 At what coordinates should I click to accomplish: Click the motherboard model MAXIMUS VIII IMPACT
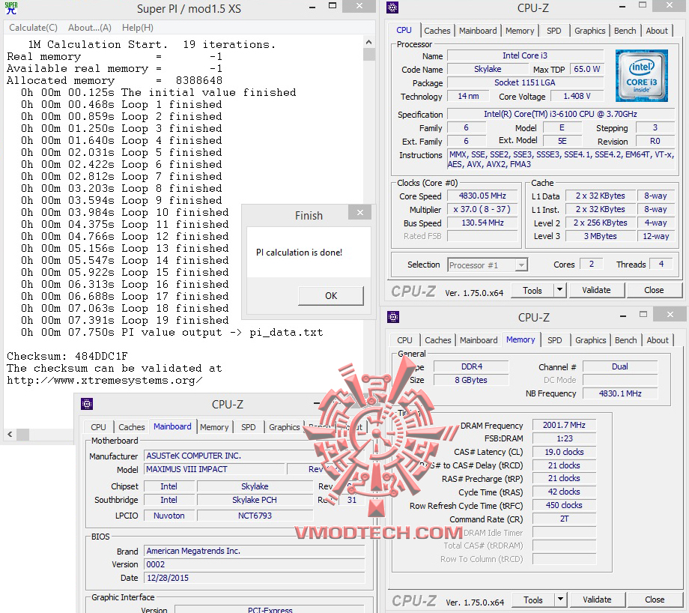(214, 470)
